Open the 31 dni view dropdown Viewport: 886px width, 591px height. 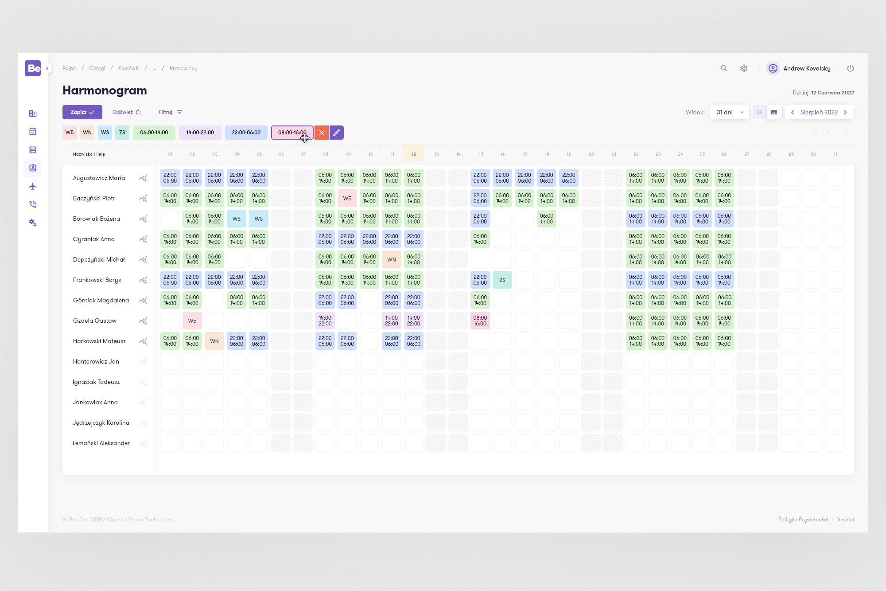(729, 112)
